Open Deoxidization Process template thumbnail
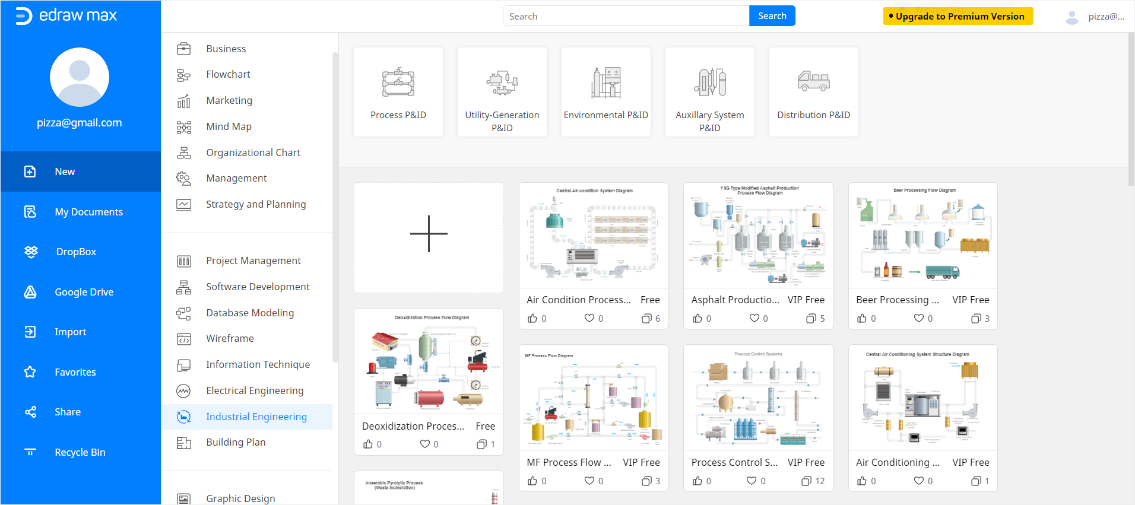Viewport: 1135px width, 505px height. (x=429, y=361)
